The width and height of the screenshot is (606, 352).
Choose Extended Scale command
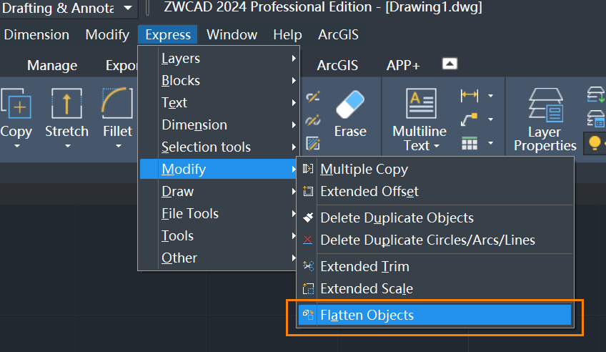coord(434,288)
